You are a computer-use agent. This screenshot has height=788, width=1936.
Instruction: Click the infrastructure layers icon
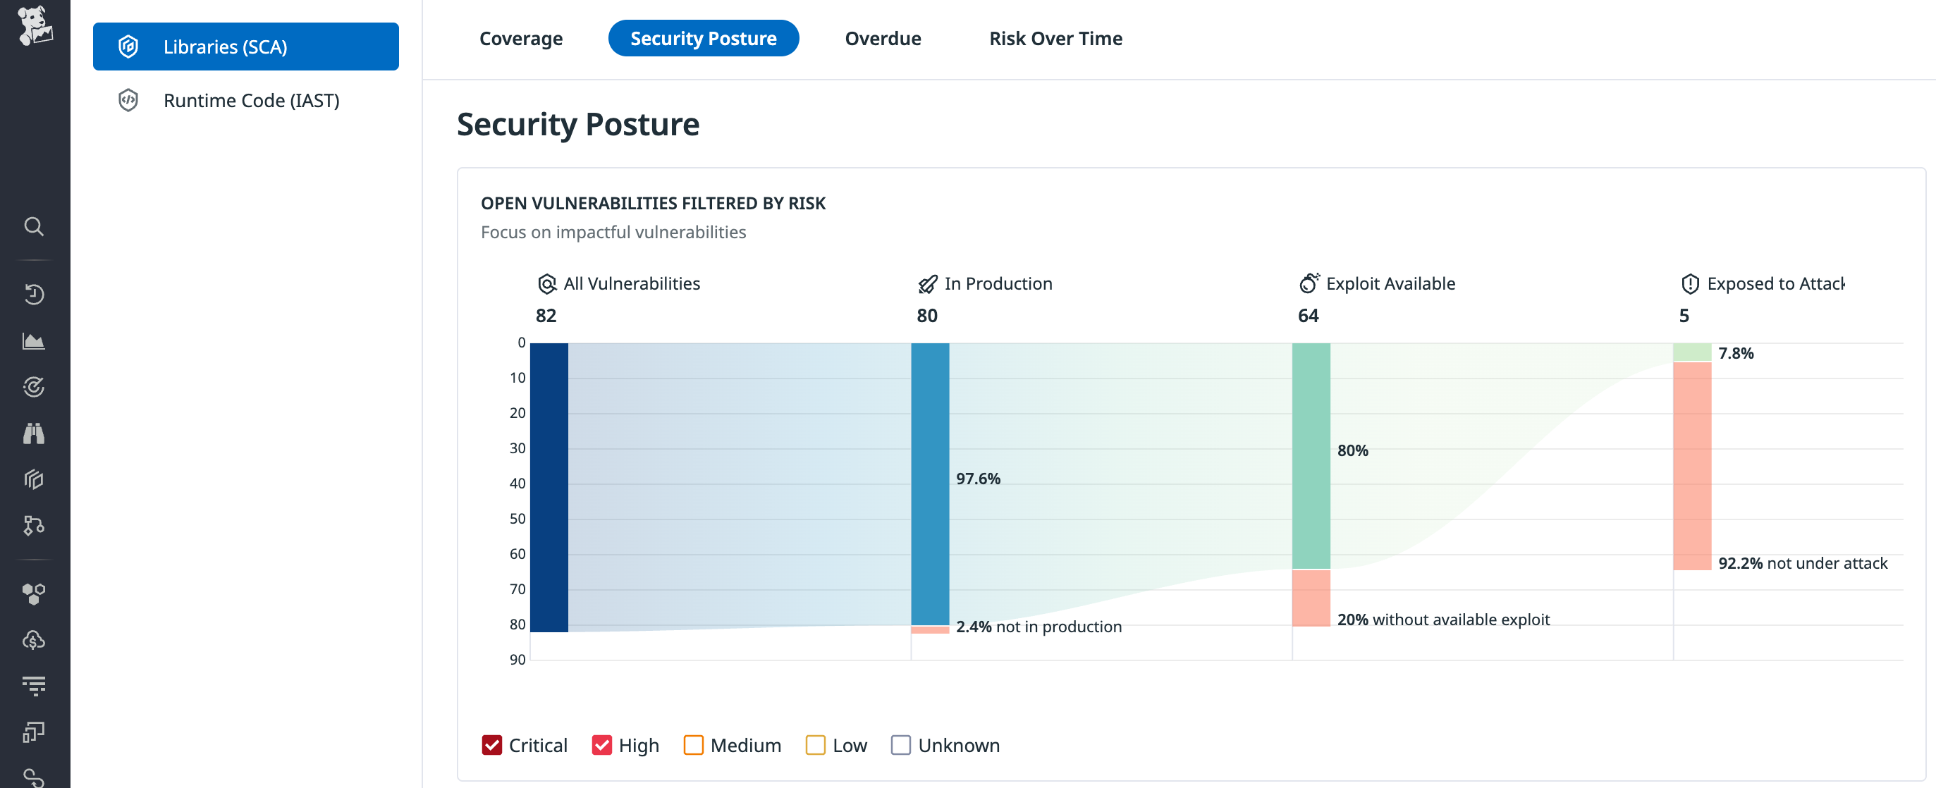[x=35, y=479]
